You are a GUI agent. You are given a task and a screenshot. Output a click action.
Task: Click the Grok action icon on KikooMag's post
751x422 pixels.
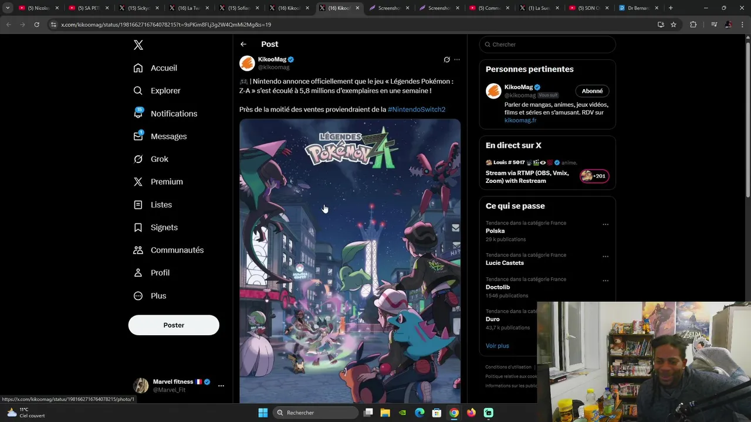pyautogui.click(x=446, y=60)
